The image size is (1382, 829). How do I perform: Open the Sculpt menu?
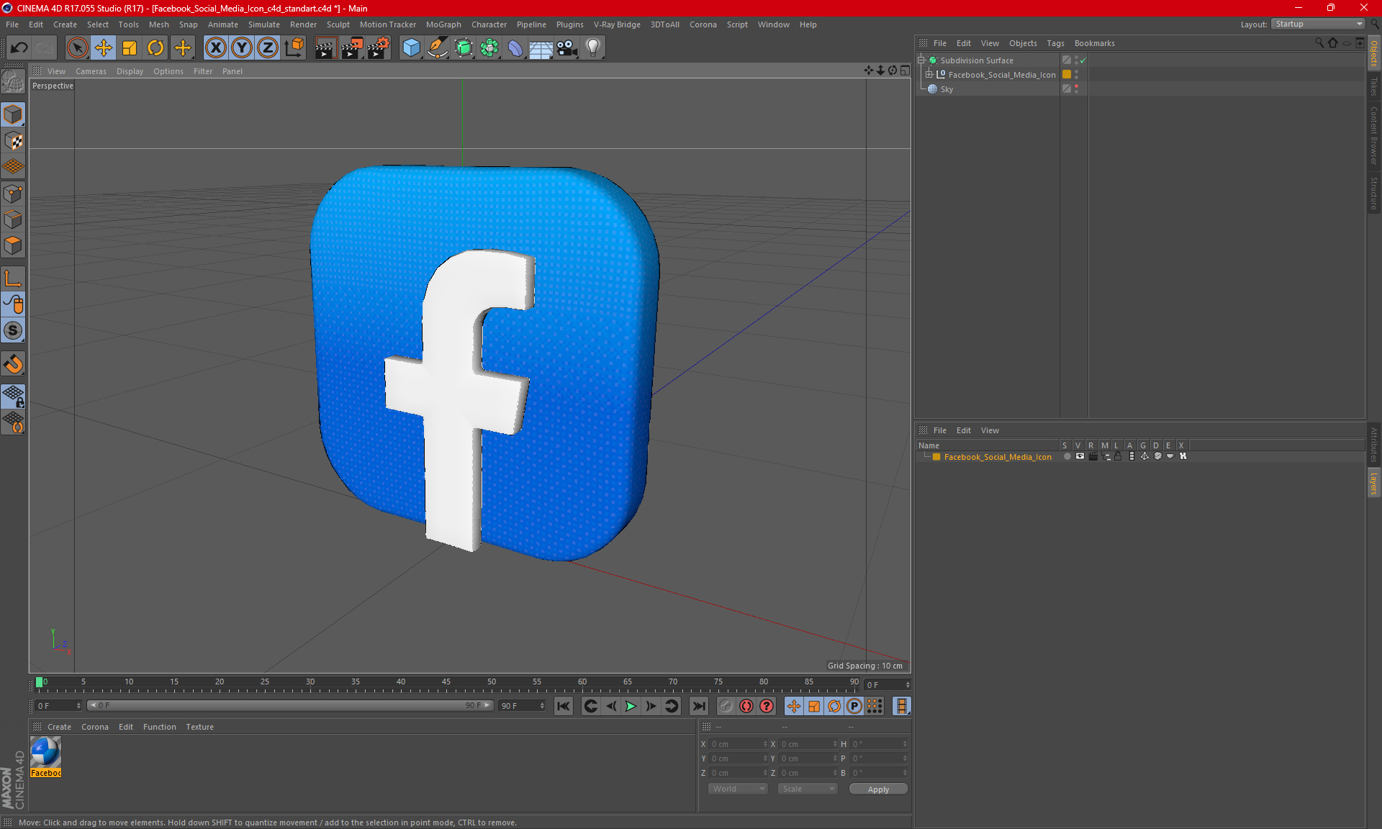[x=338, y=24]
